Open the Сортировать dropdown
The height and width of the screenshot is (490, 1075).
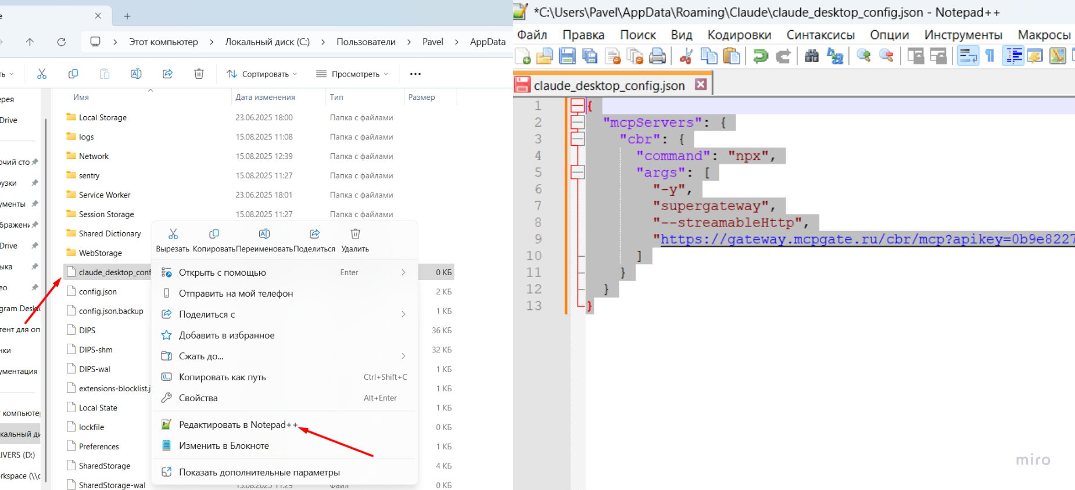[262, 74]
